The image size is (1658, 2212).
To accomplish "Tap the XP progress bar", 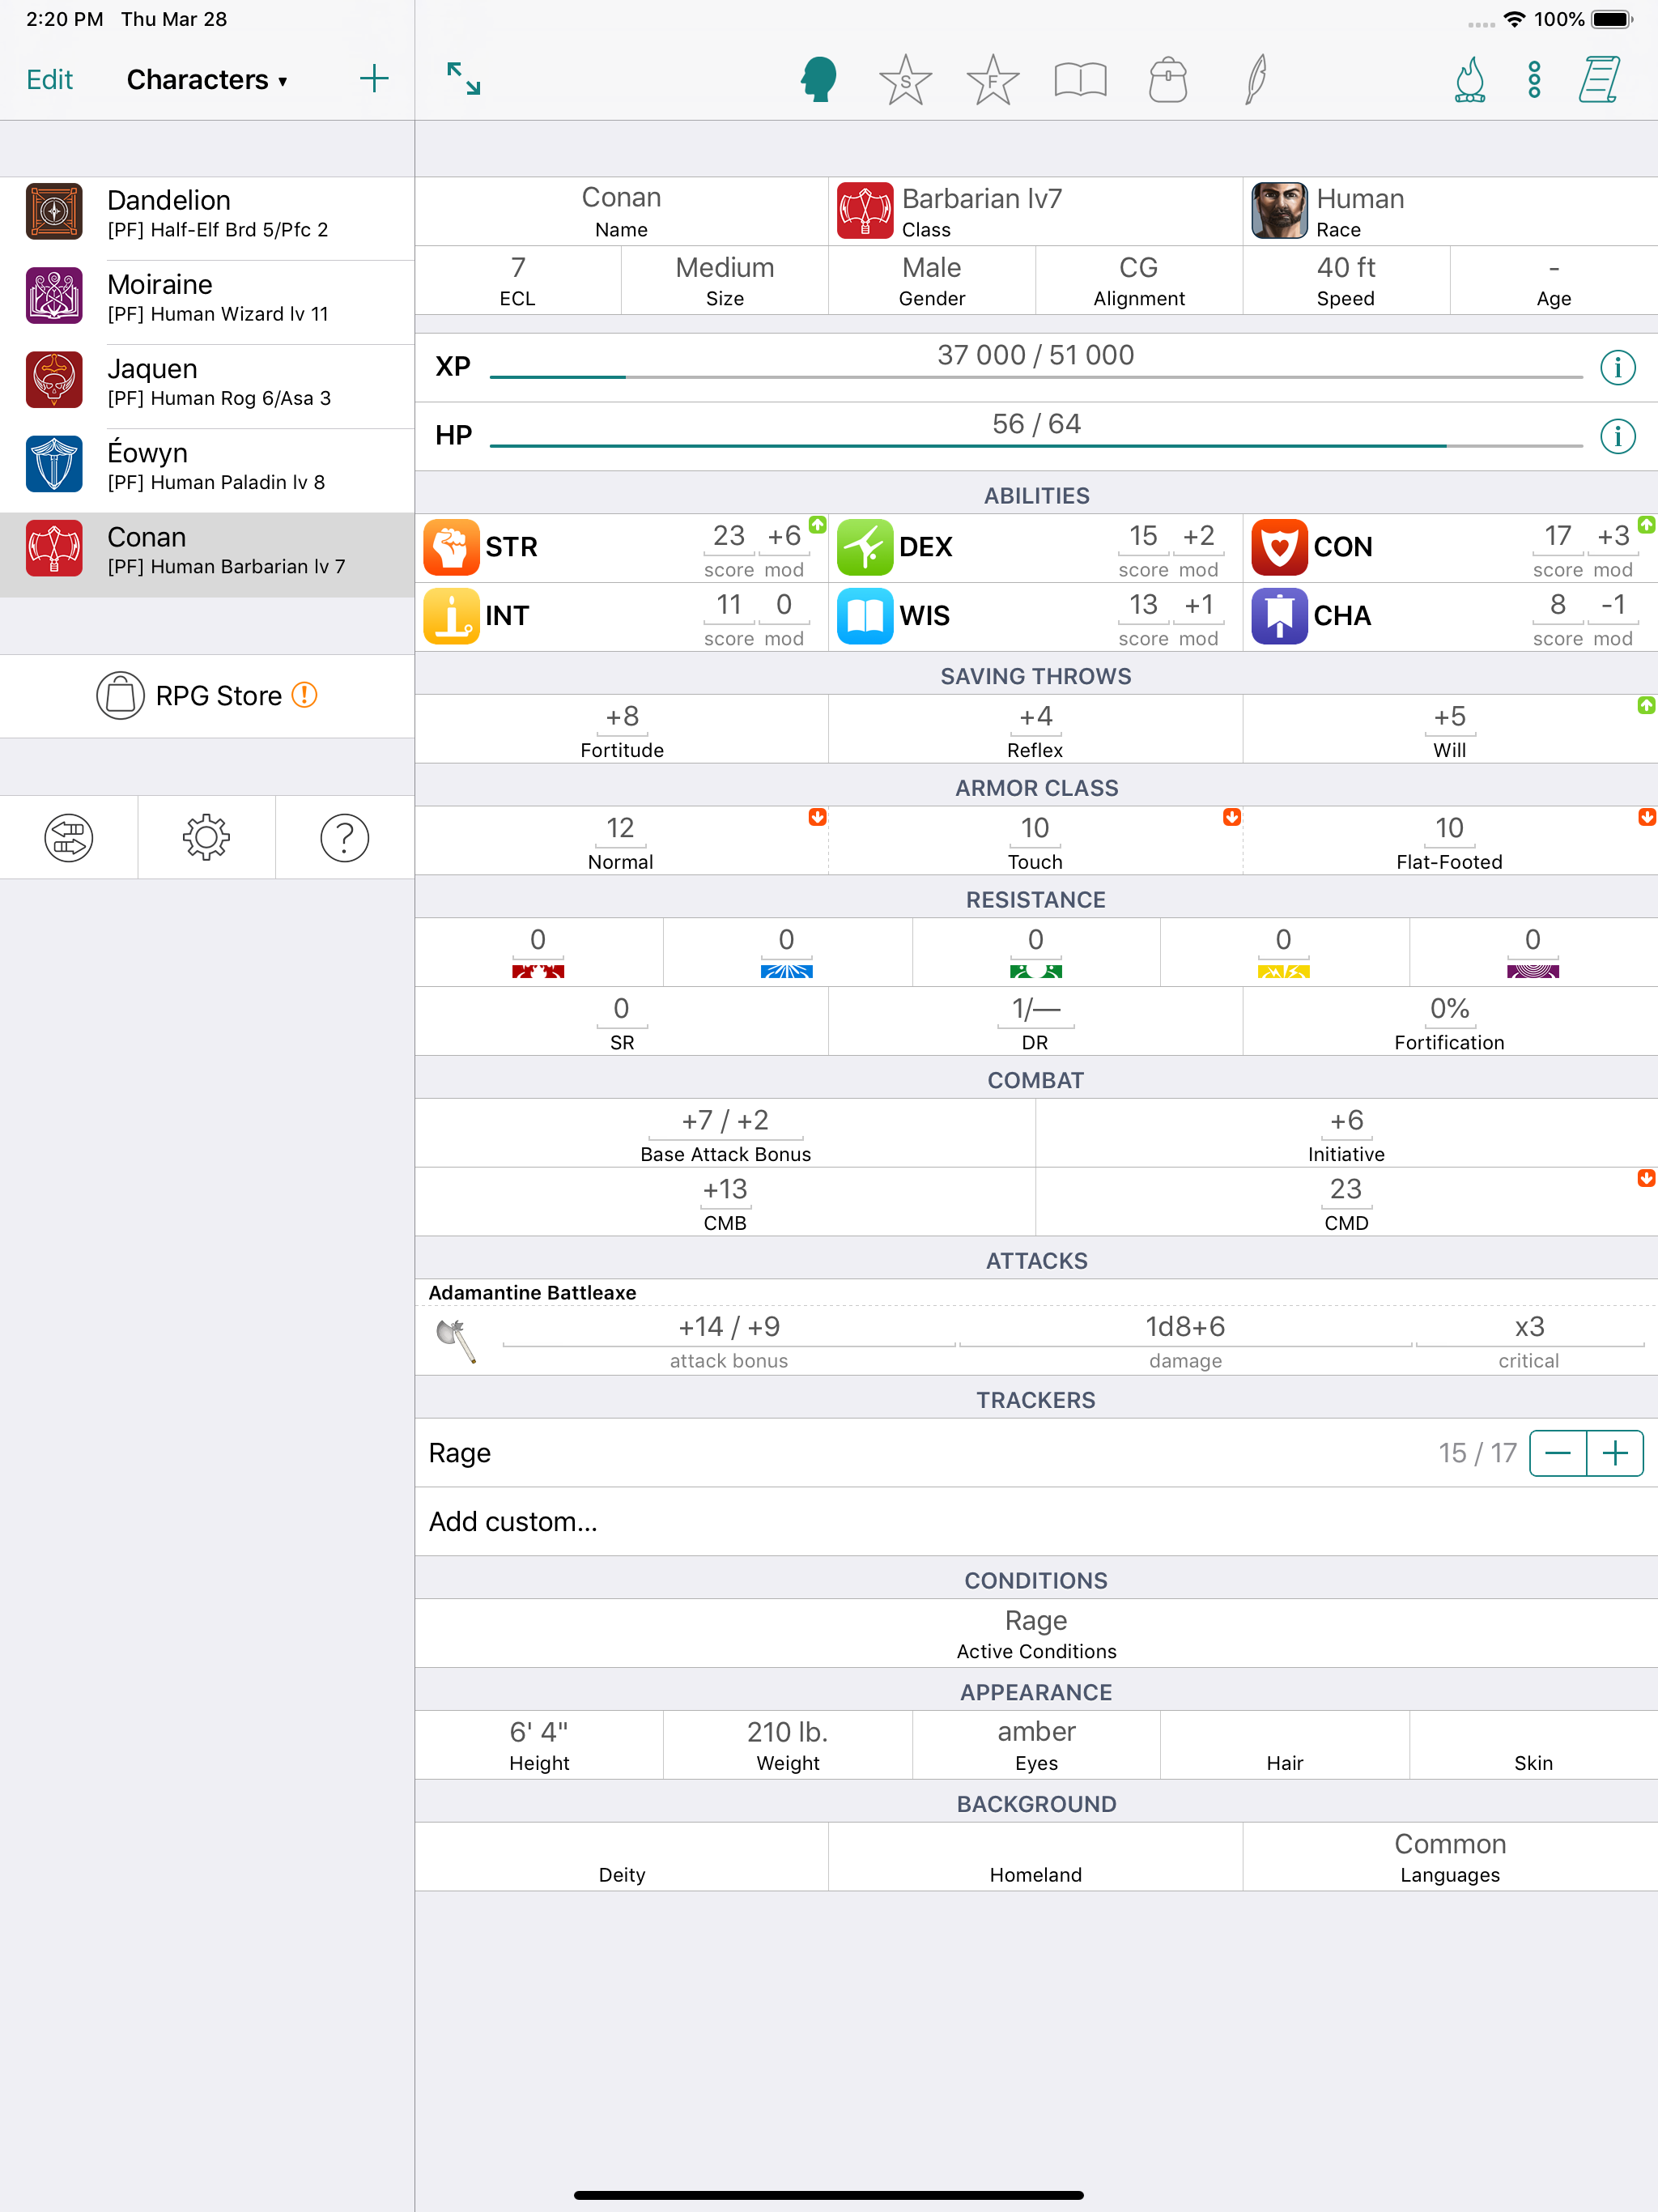I will (1036, 377).
